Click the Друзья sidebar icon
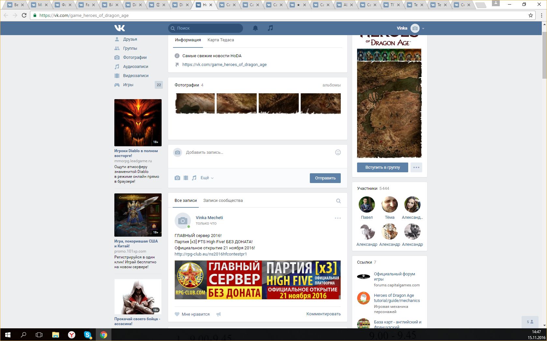This screenshot has width=547, height=341. 117,39
